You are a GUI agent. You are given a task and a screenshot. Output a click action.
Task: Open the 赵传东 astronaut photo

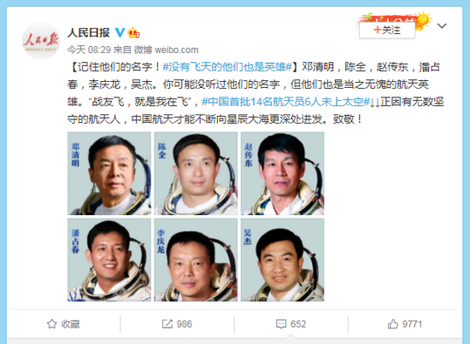(282, 173)
